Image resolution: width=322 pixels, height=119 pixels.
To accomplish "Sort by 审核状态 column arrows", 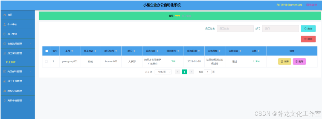I will point(240,51).
